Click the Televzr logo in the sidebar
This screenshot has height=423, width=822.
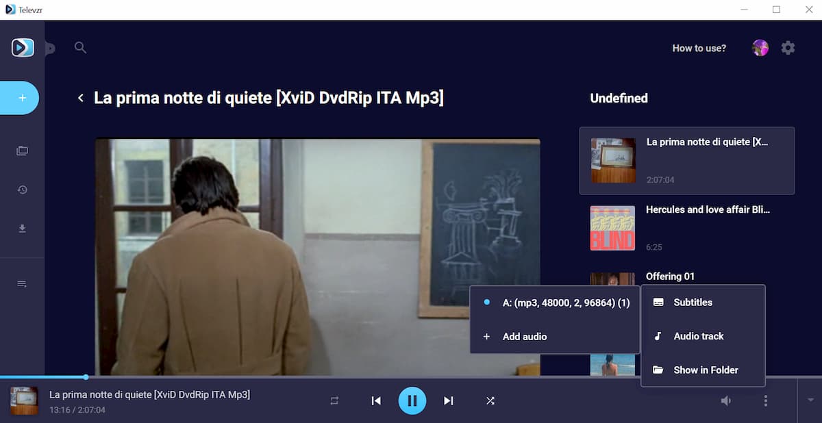click(x=23, y=47)
